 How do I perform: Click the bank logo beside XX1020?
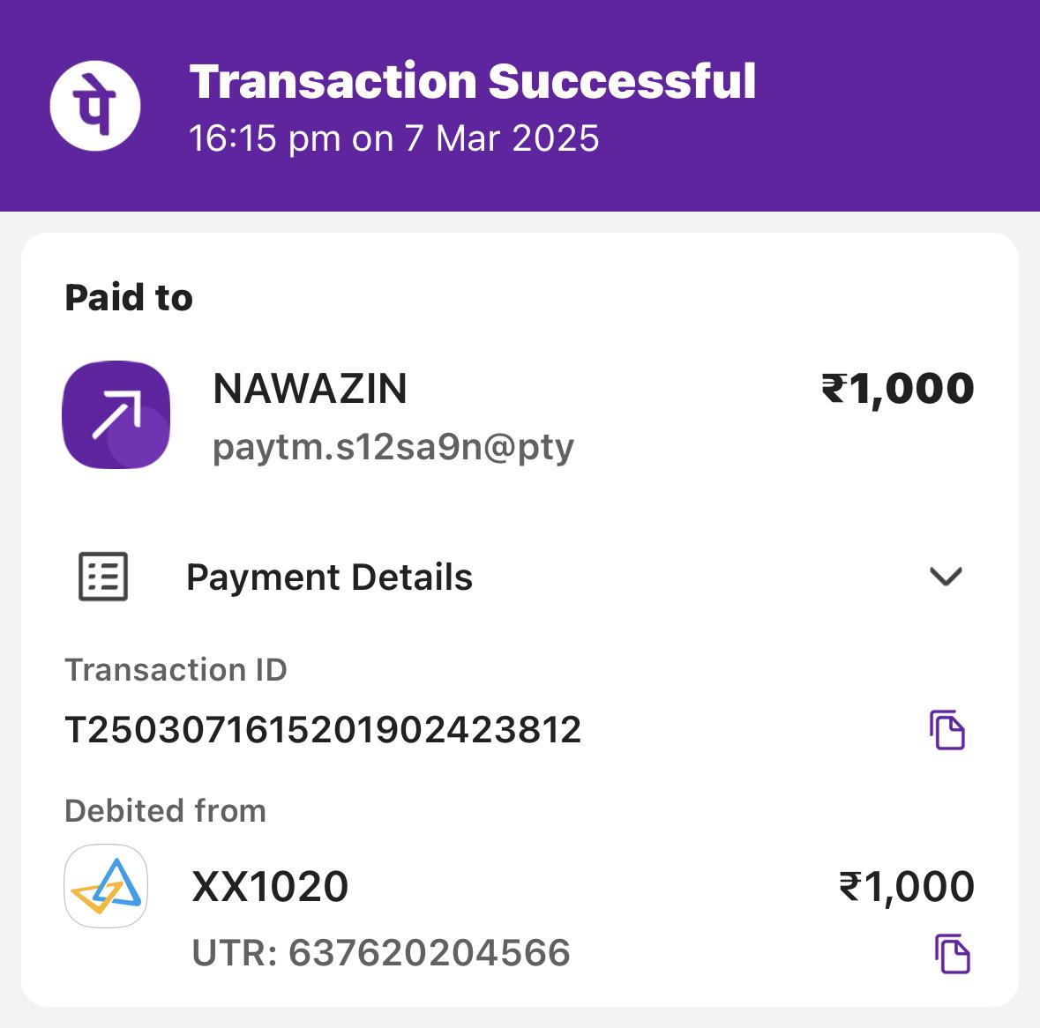pyautogui.click(x=106, y=886)
